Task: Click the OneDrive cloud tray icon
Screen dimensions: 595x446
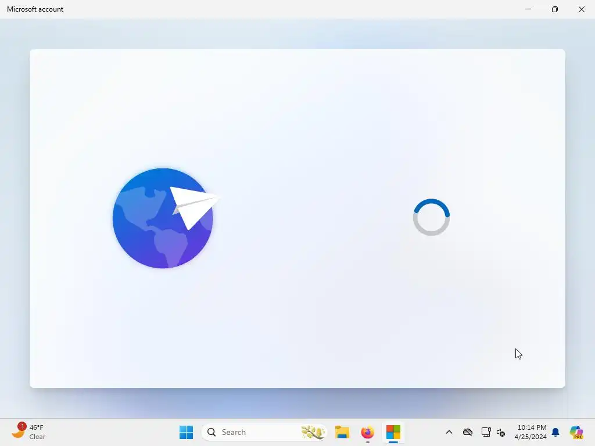Action: pos(468,432)
